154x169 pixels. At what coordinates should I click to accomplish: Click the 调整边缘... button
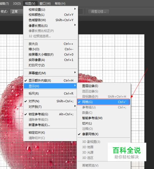pyautogui.click(x=99, y=11)
